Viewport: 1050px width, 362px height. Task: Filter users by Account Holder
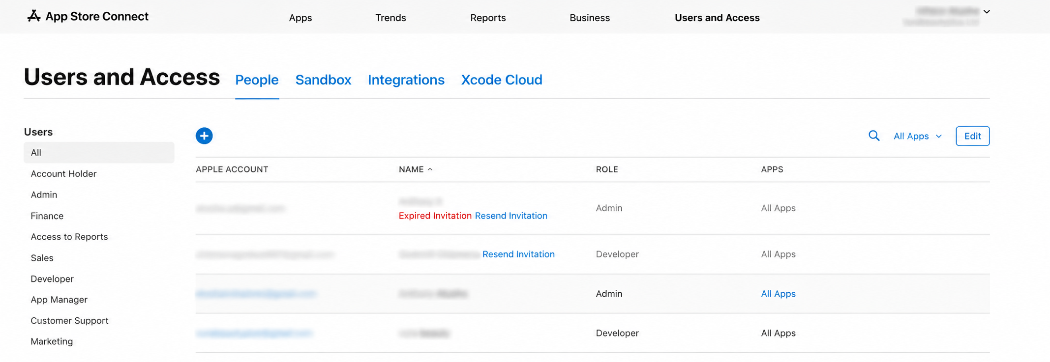click(x=63, y=173)
